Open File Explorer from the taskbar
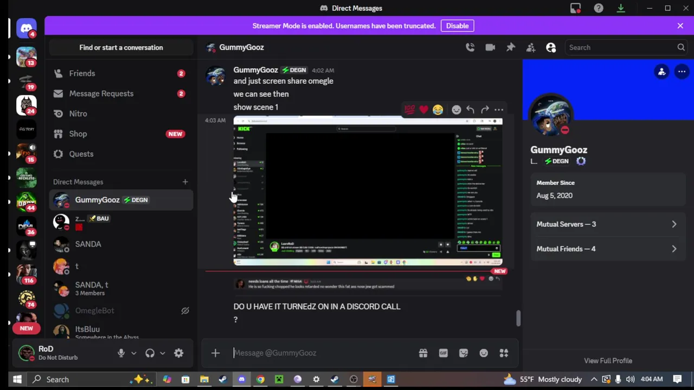 pos(204,379)
